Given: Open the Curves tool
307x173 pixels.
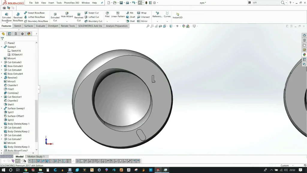Looking at the screenshot, I should pyautogui.click(x=167, y=14).
